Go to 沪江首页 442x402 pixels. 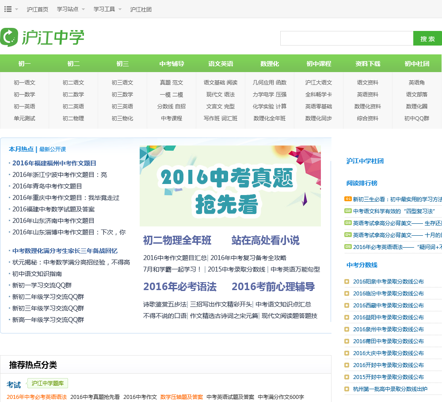[x=38, y=9]
